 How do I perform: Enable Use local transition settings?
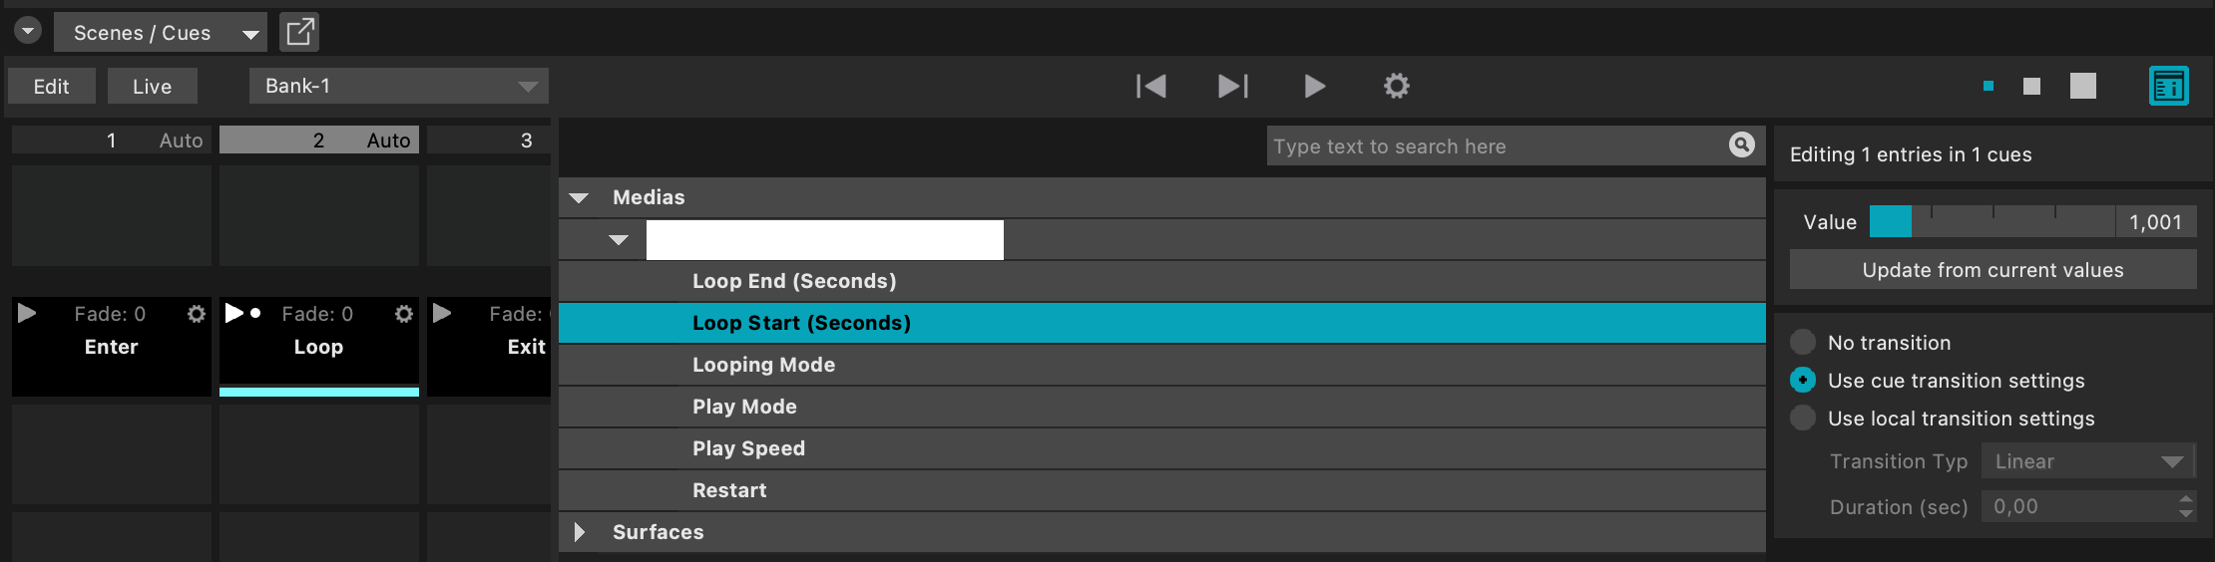pos(1803,419)
